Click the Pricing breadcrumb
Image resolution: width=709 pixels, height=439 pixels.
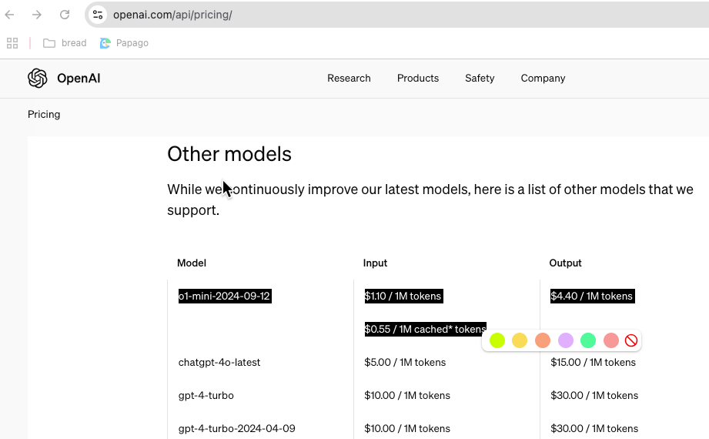tap(44, 114)
